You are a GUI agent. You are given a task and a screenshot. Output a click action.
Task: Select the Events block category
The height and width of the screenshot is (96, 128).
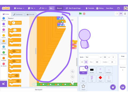tap(4, 36)
